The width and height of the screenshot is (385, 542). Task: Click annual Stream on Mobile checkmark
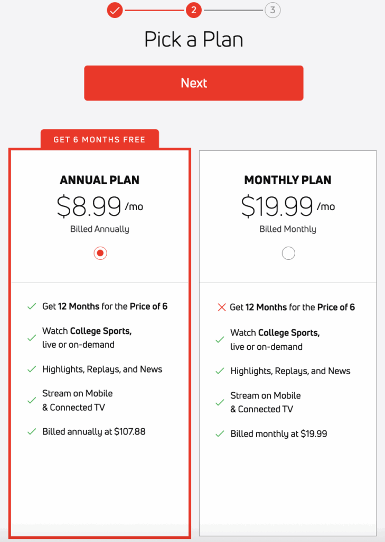click(32, 401)
